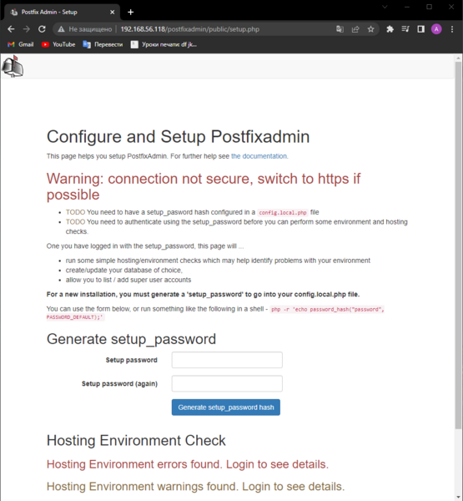The height and width of the screenshot is (501, 463).
Task: Reload the page with refresh icon
Action: 42,29
